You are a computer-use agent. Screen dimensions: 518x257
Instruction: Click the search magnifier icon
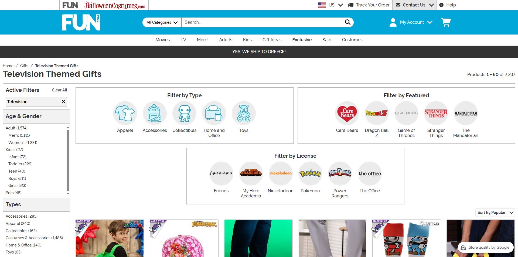[348, 22]
